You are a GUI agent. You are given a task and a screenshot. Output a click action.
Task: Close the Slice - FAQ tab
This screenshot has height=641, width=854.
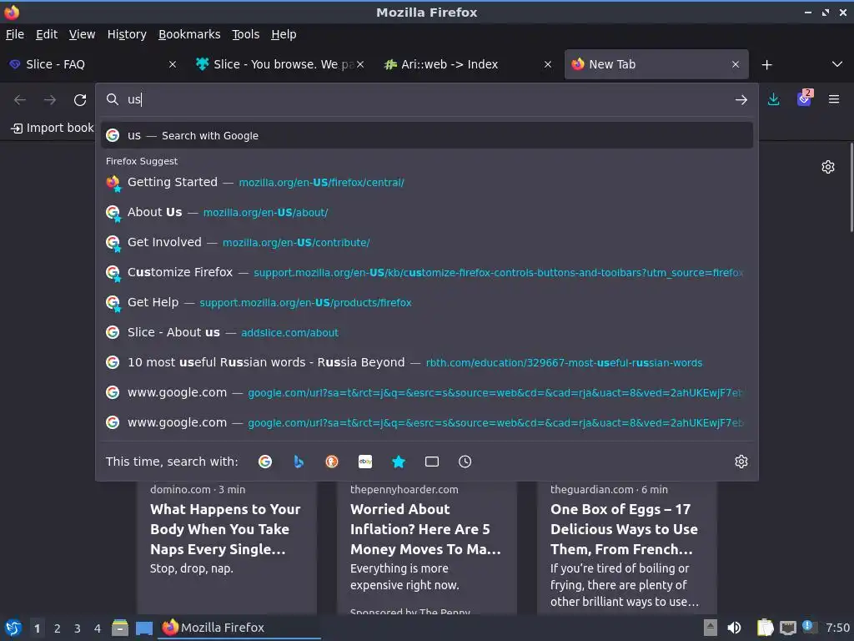point(173,64)
